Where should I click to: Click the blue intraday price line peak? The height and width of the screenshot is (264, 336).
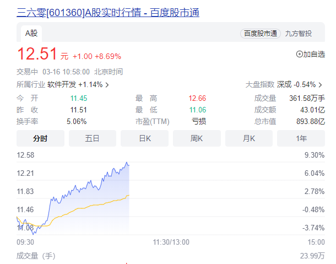pos(127,163)
